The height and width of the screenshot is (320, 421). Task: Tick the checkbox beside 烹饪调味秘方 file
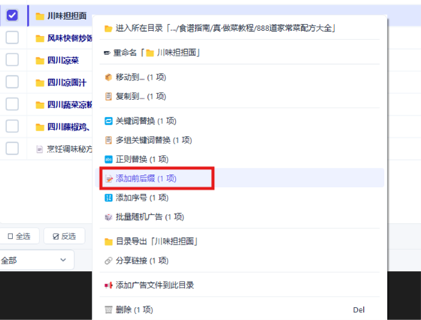pyautogui.click(x=12, y=148)
